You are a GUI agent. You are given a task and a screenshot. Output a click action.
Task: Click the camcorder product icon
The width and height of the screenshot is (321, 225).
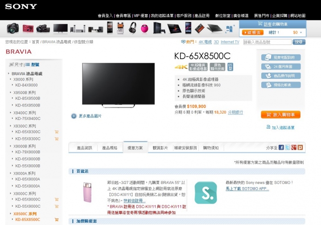click(43, 29)
